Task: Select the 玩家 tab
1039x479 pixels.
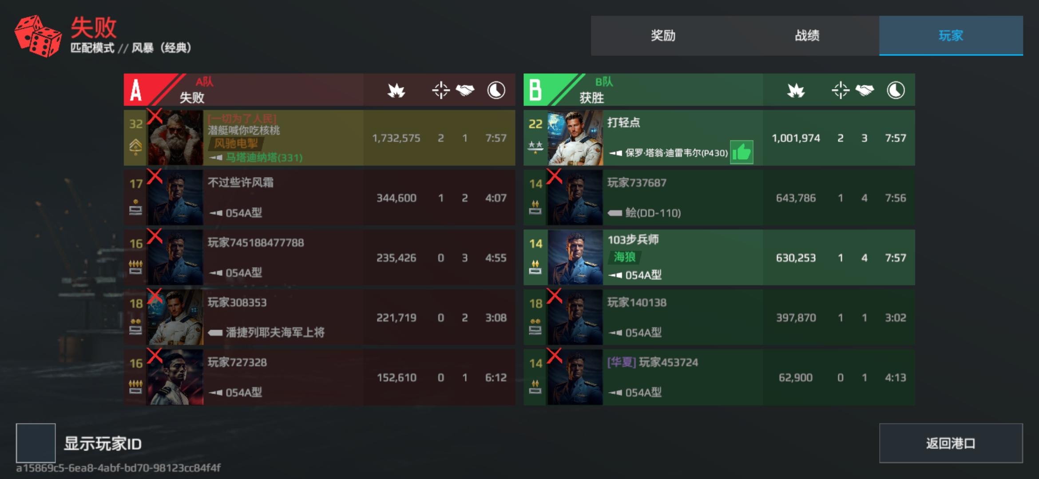Action: pyautogui.click(x=951, y=35)
